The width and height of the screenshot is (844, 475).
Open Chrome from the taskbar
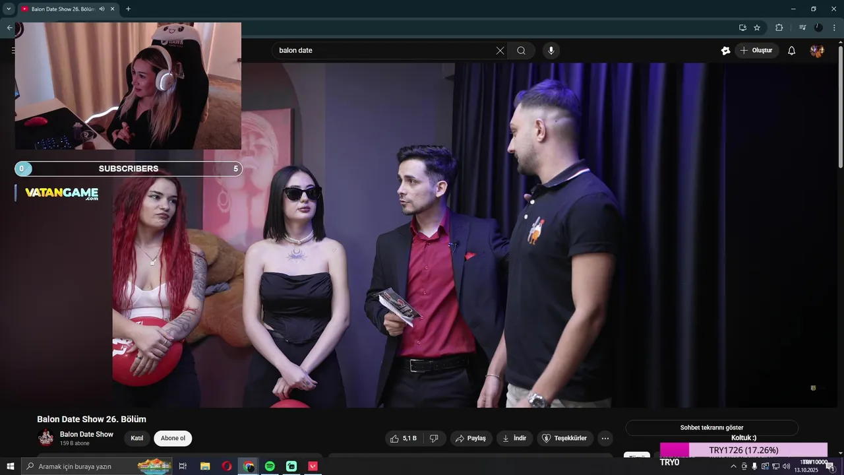pos(249,466)
